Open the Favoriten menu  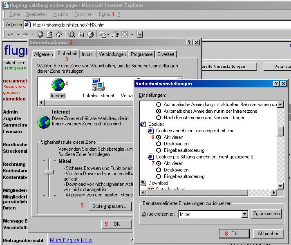(83, 14)
